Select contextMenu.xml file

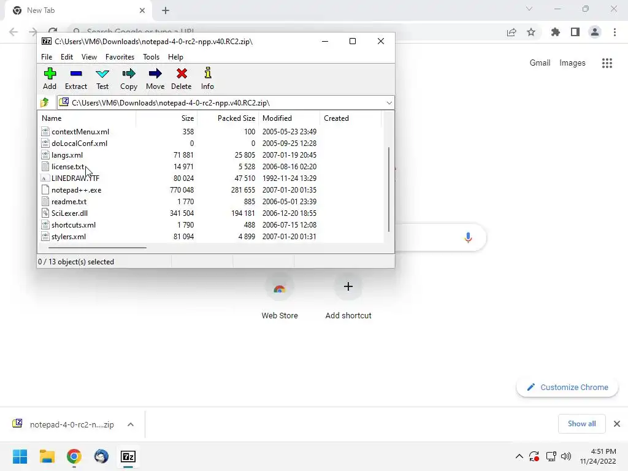click(x=80, y=132)
